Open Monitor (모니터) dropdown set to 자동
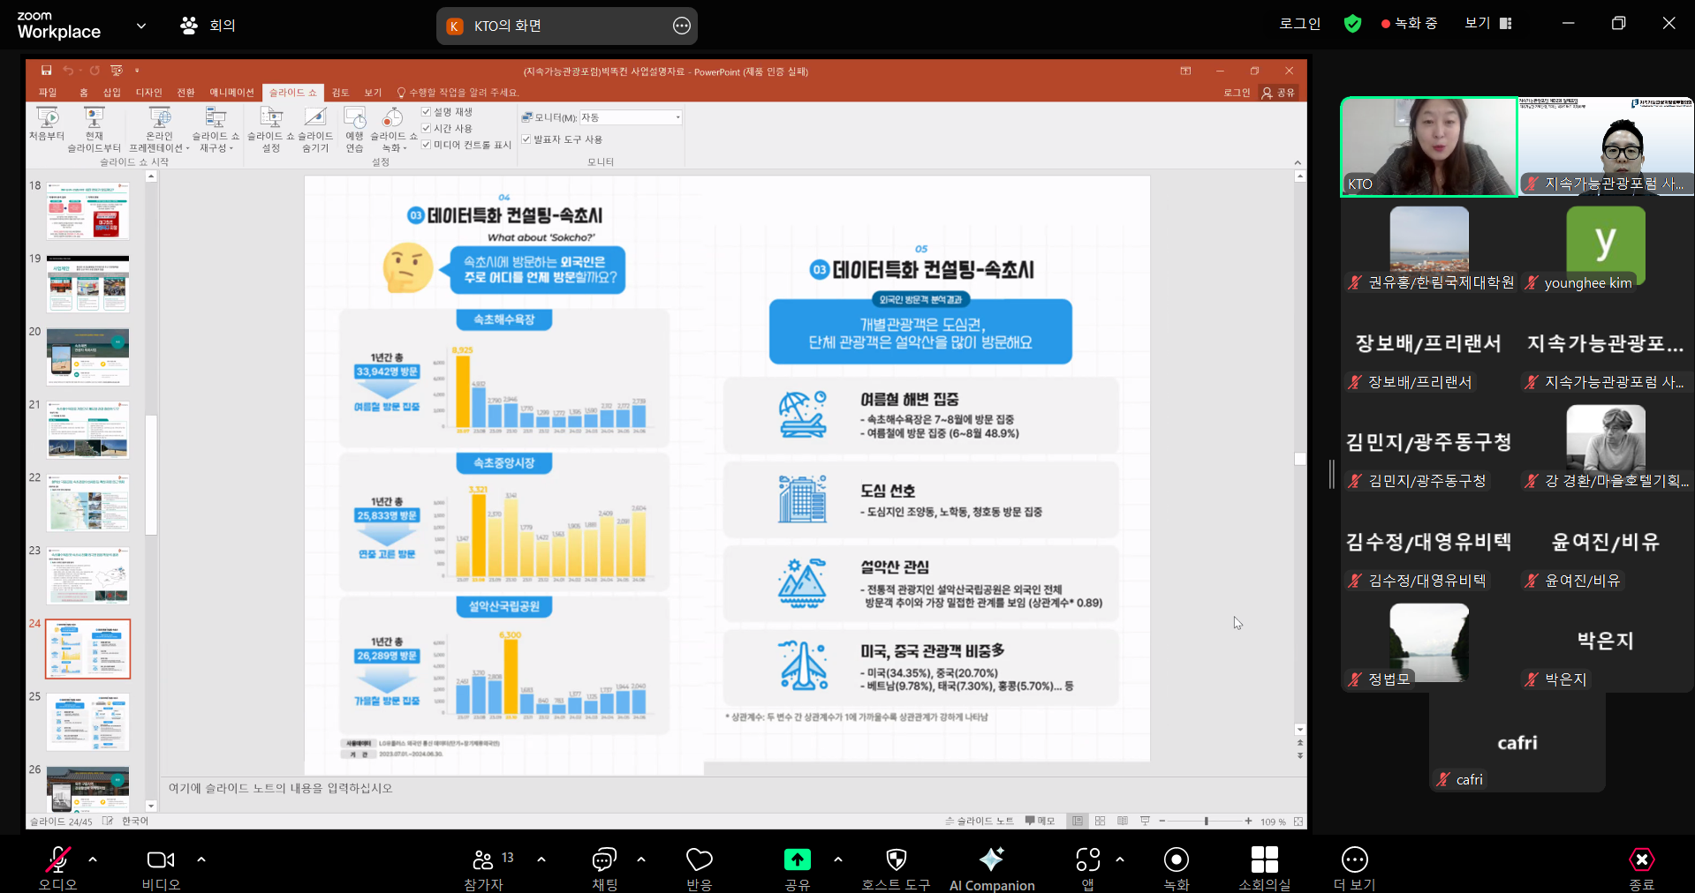The height and width of the screenshot is (893, 1695). pos(631,117)
